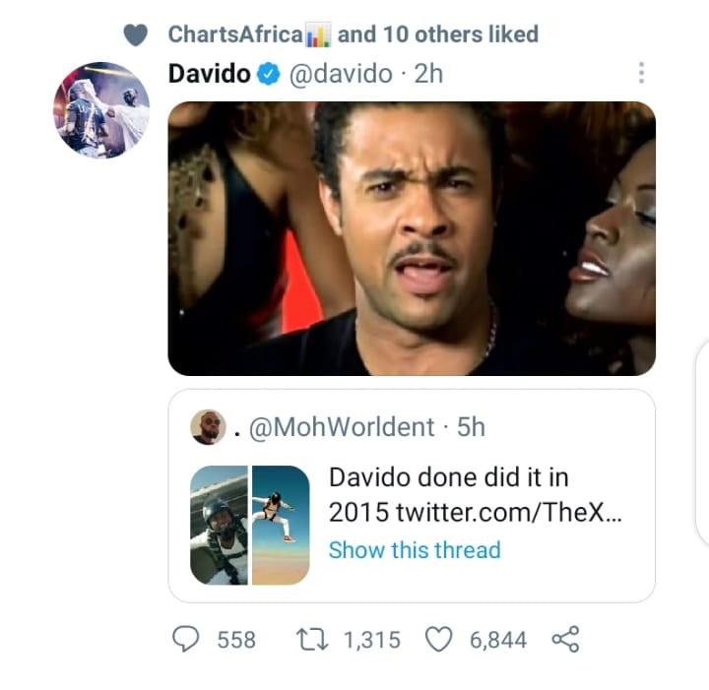Open the ChartsAfrica profile link
Viewport: 709px width, 690px height.
pyautogui.click(x=234, y=34)
